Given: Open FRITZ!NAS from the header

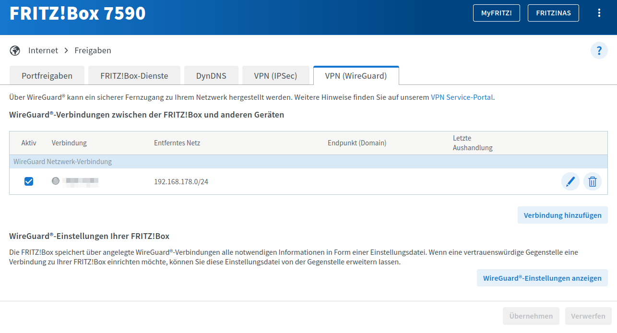Looking at the screenshot, I should click(x=553, y=13).
